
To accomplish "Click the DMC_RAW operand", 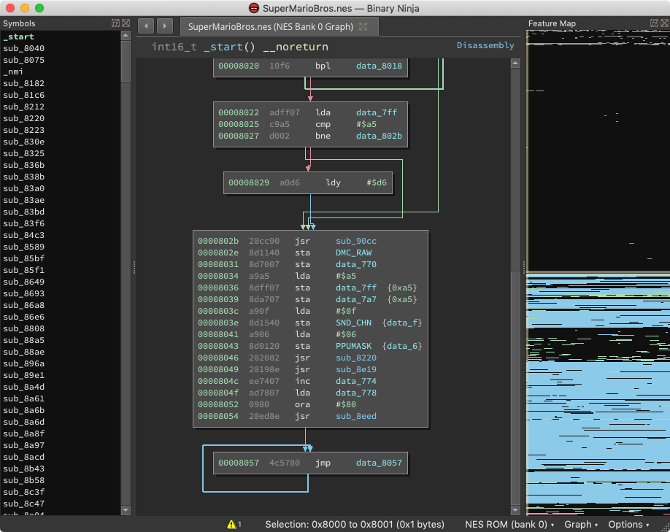I will (353, 253).
